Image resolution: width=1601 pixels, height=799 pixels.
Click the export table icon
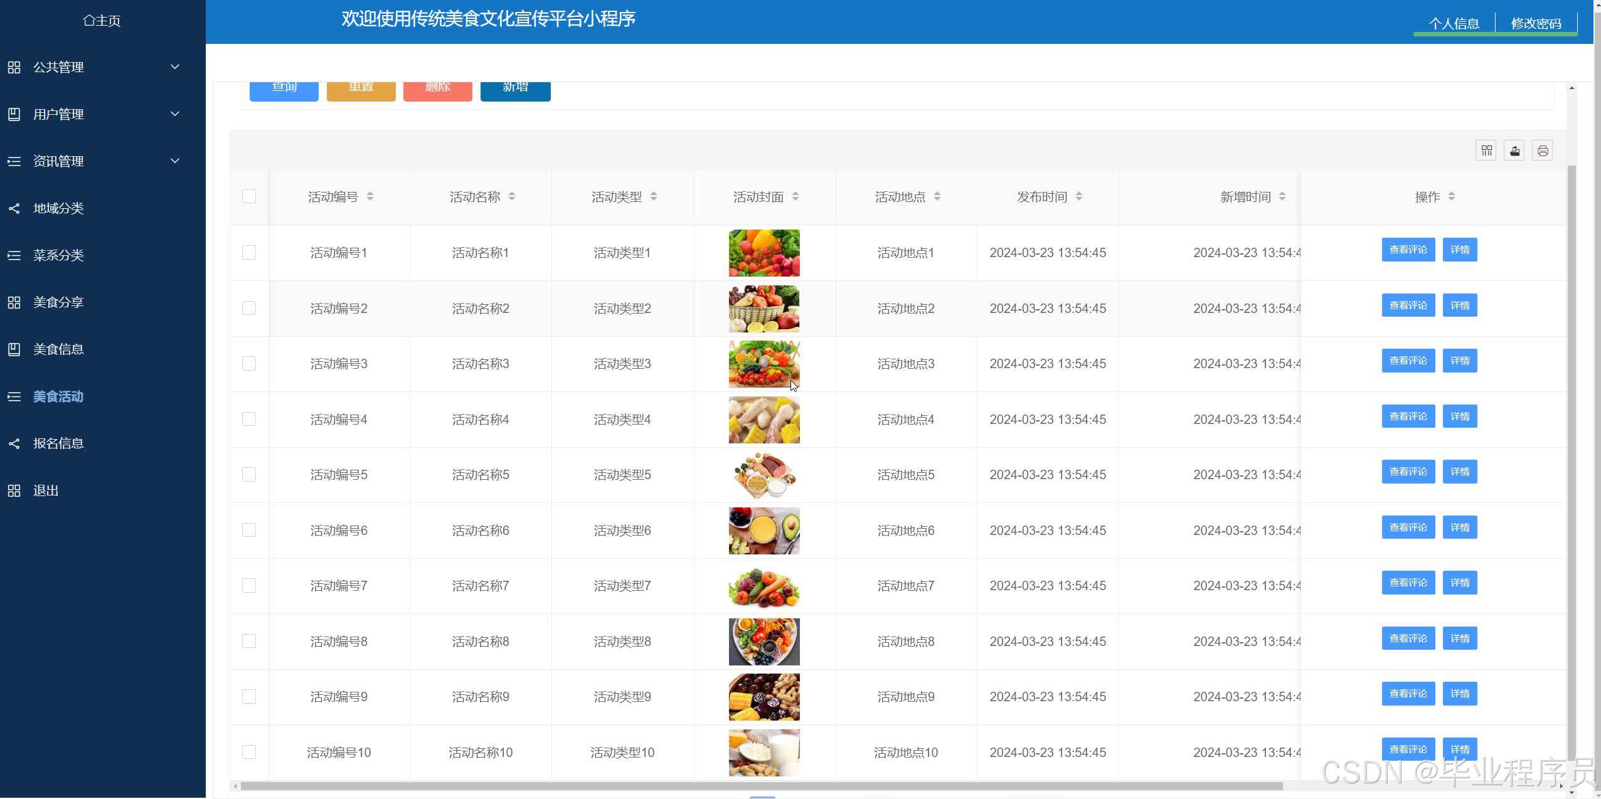click(1514, 151)
